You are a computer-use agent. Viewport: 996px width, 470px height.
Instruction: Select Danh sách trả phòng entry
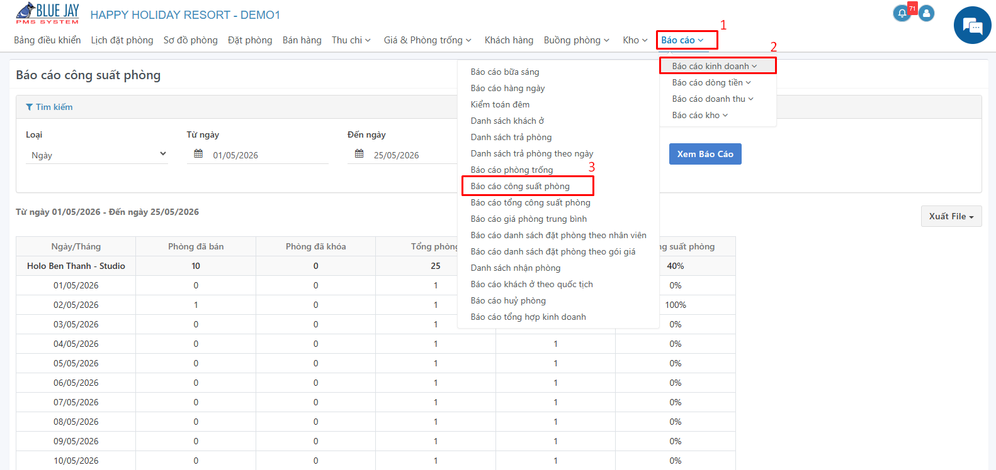click(x=511, y=137)
